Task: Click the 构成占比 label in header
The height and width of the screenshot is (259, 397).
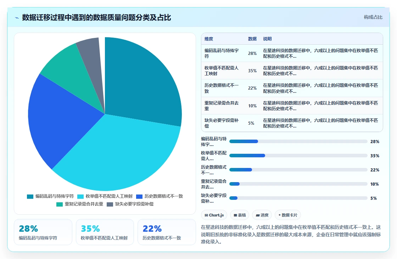Action: click(373, 17)
